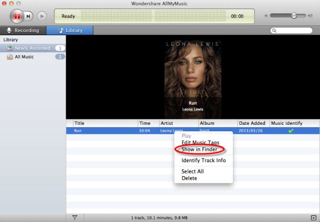Click the magnifier icon in search box
Screen dimensions: 320x222
[x=274, y=30]
